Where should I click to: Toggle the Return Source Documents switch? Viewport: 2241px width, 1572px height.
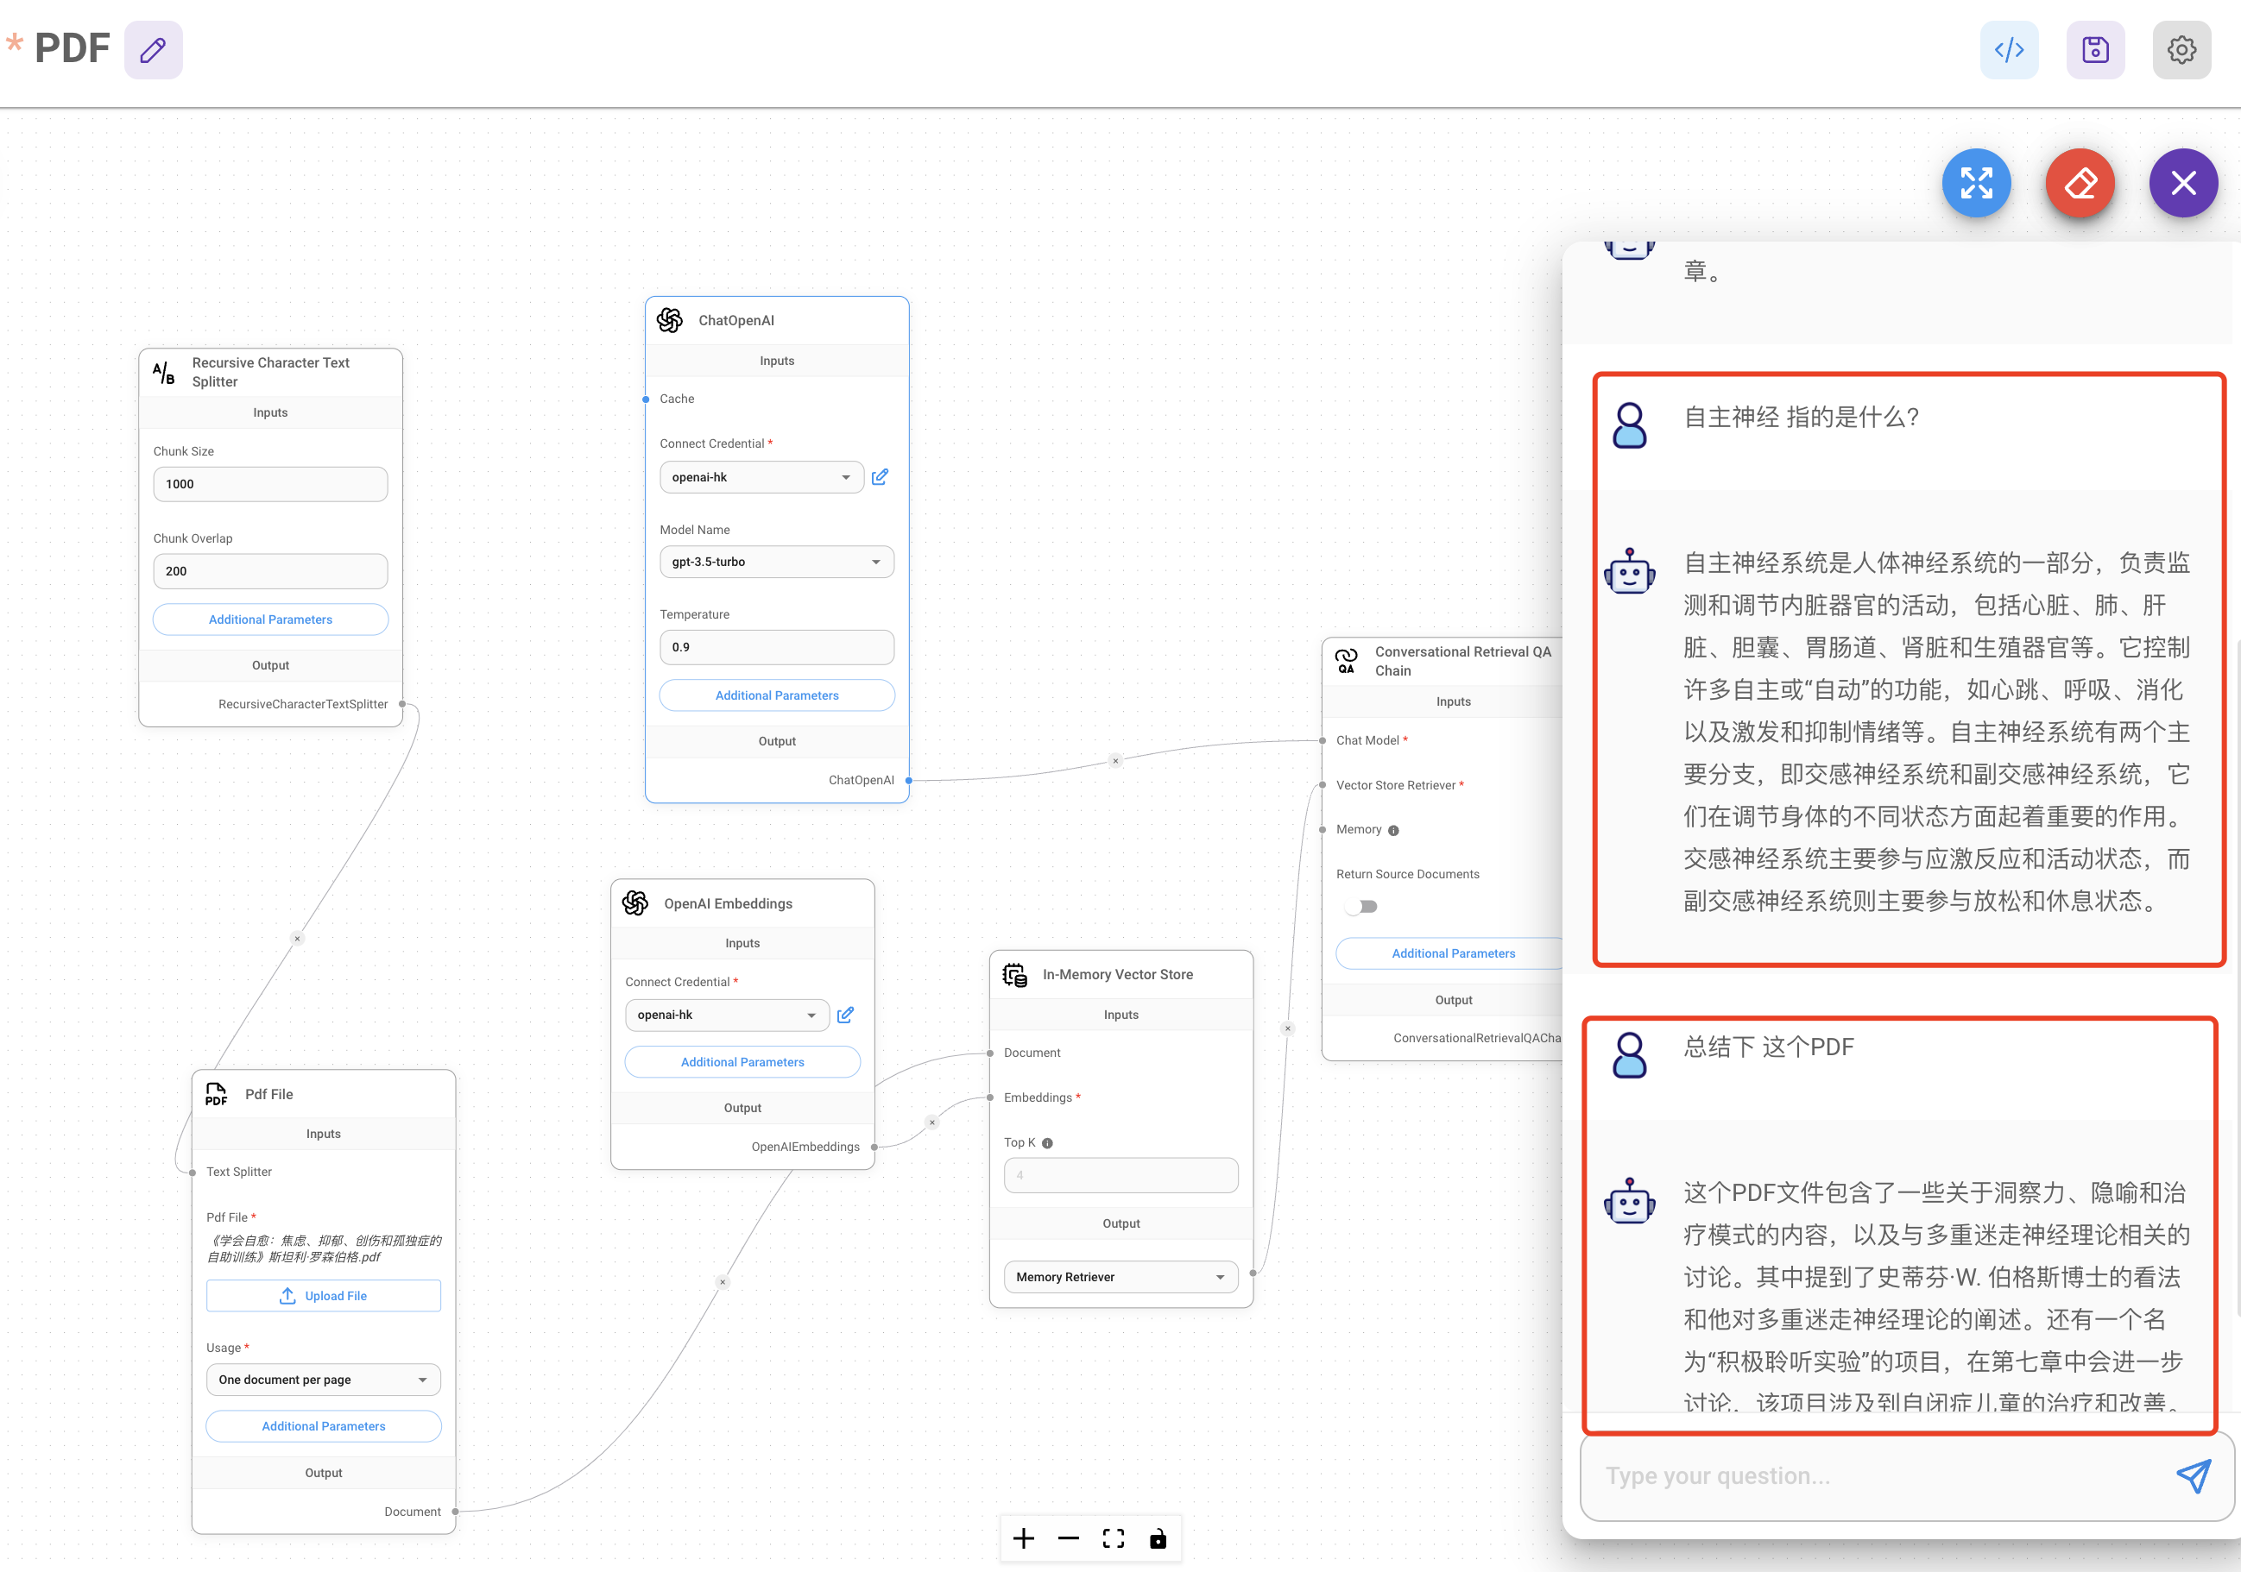click(1360, 907)
